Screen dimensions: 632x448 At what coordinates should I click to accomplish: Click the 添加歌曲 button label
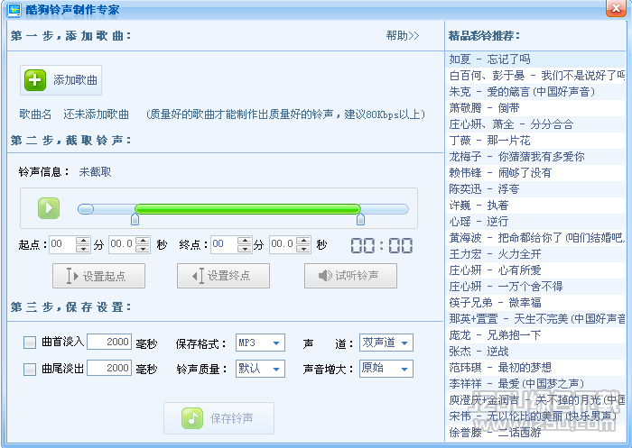tap(75, 80)
